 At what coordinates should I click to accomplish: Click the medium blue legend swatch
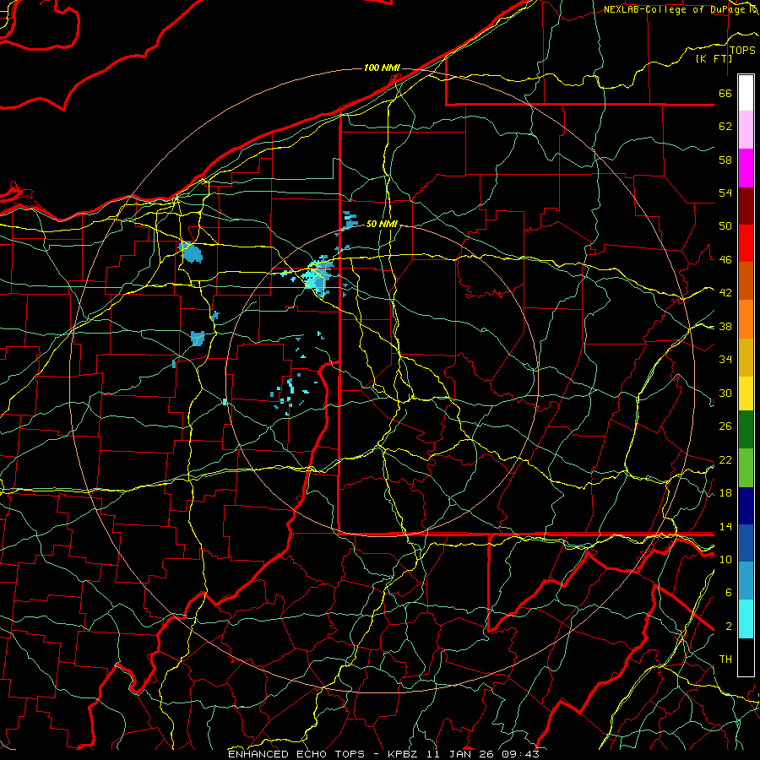(746, 544)
